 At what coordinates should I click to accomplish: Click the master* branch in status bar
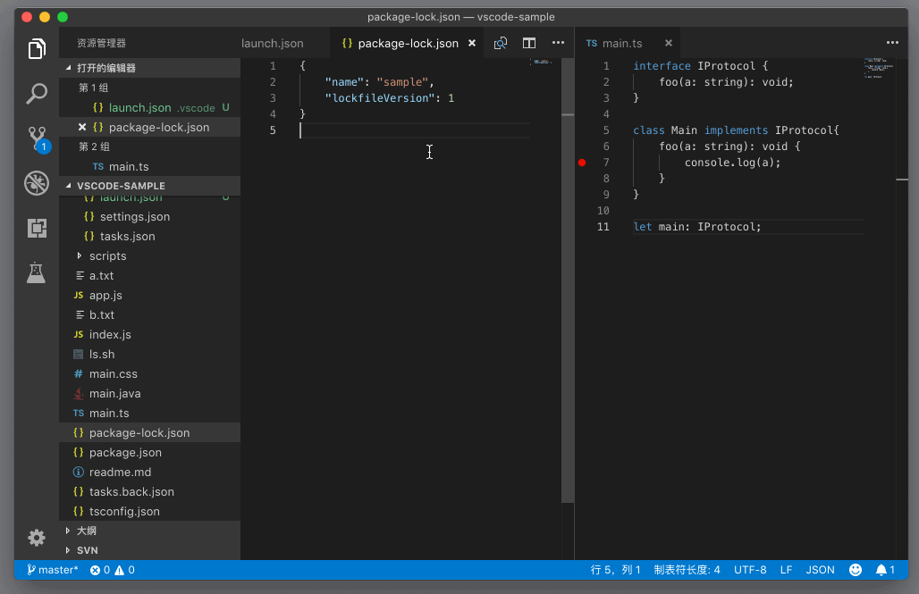53,570
